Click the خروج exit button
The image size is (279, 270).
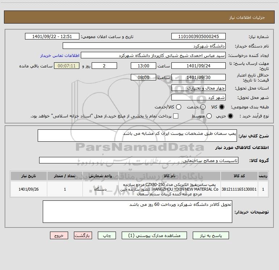[59, 236]
